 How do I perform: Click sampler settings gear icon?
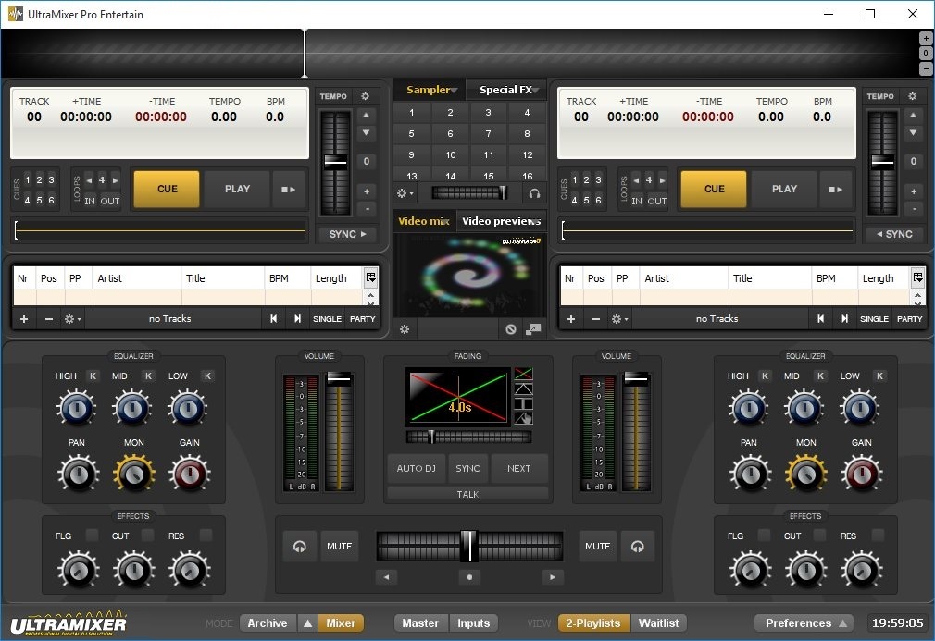[x=405, y=193]
